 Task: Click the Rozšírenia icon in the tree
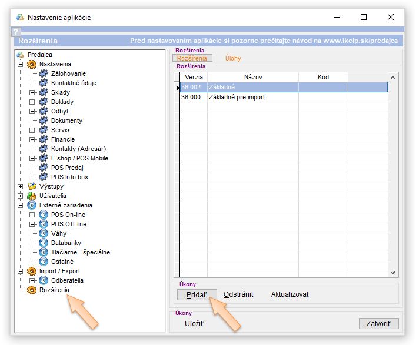[32, 290]
